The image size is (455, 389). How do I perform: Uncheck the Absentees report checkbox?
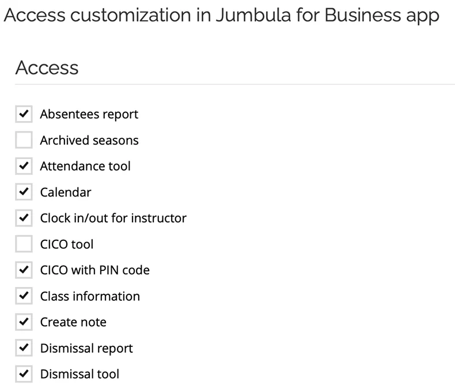[x=24, y=114]
